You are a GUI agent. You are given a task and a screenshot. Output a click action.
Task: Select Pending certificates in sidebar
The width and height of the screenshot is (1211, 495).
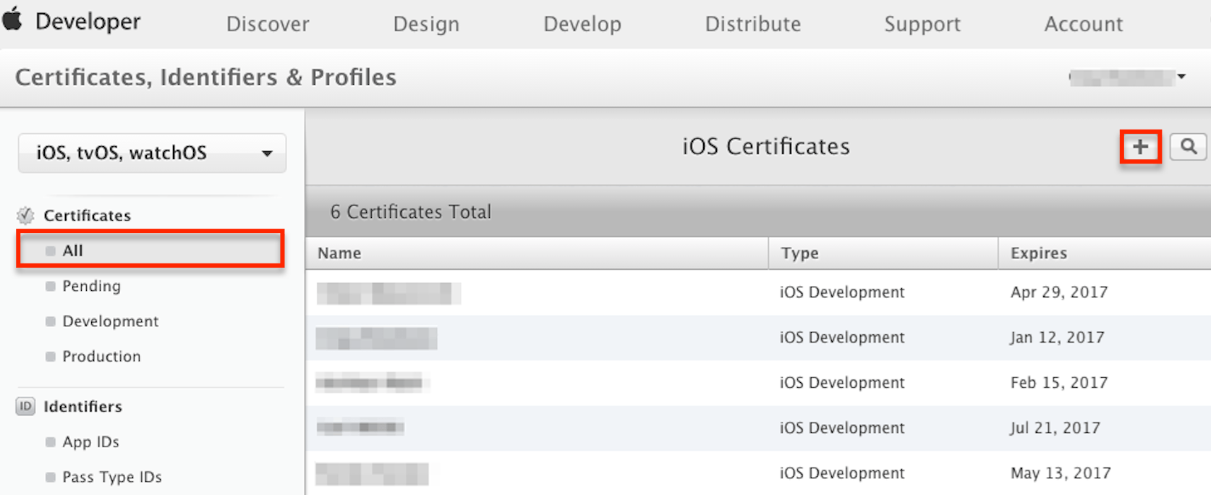(x=91, y=286)
